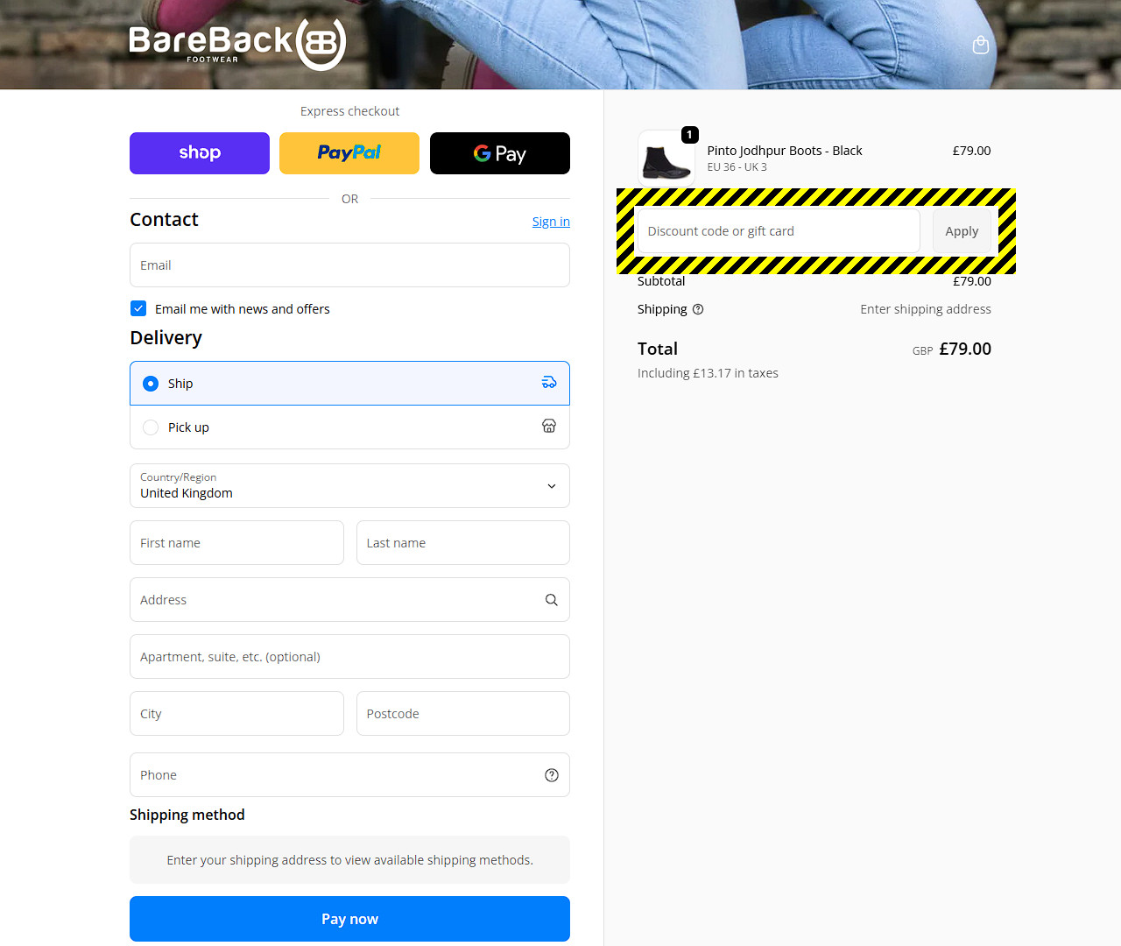The image size is (1121, 946).
Task: Click the BareBack Footwear logo
Action: (237, 45)
